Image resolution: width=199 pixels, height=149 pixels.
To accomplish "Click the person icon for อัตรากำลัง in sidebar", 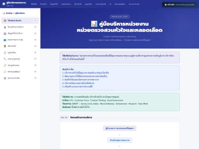I will (x=5, y=46).
